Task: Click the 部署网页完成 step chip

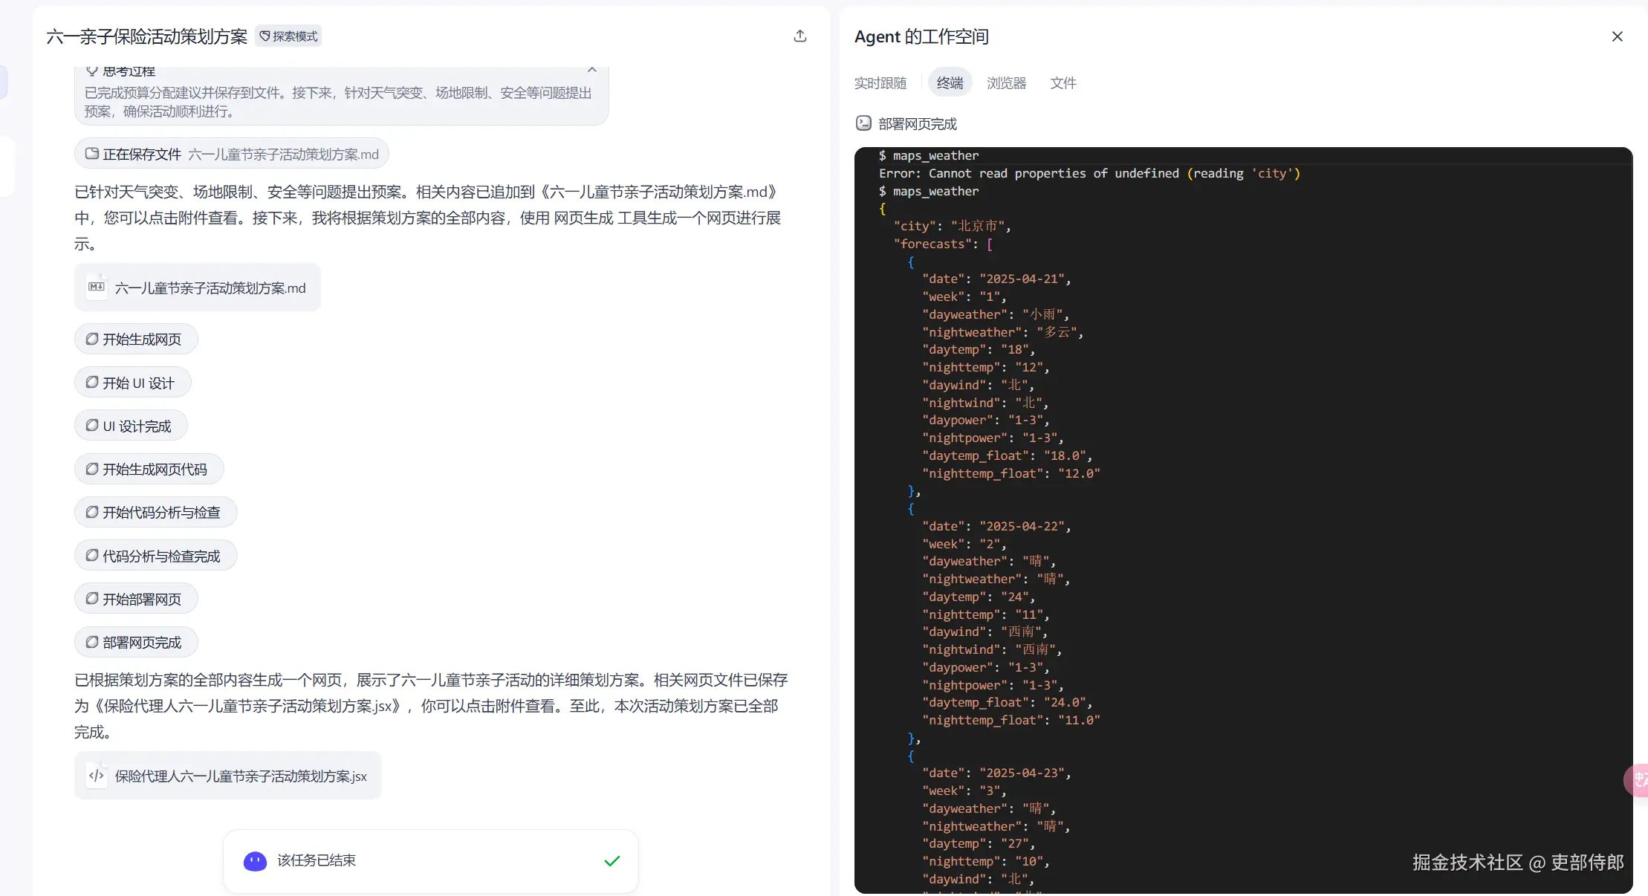Action: 136,643
